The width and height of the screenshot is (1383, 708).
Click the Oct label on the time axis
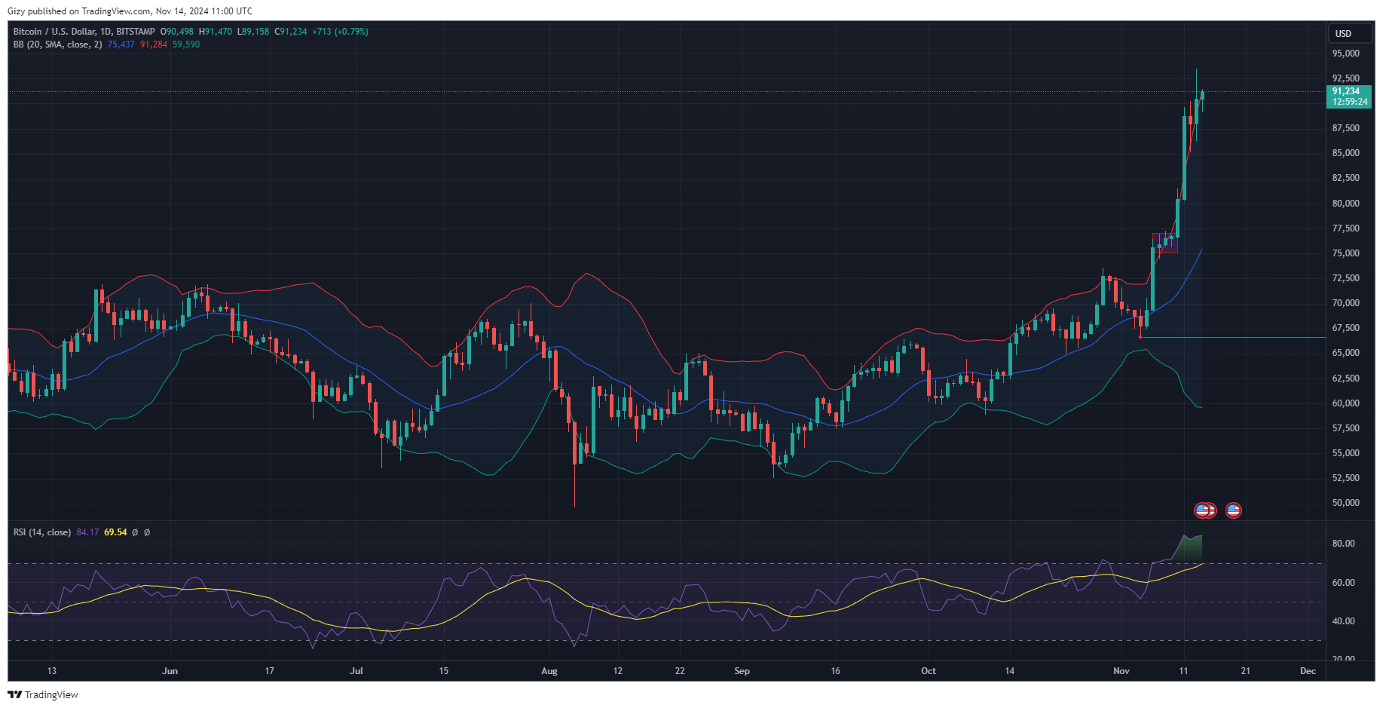(x=929, y=671)
